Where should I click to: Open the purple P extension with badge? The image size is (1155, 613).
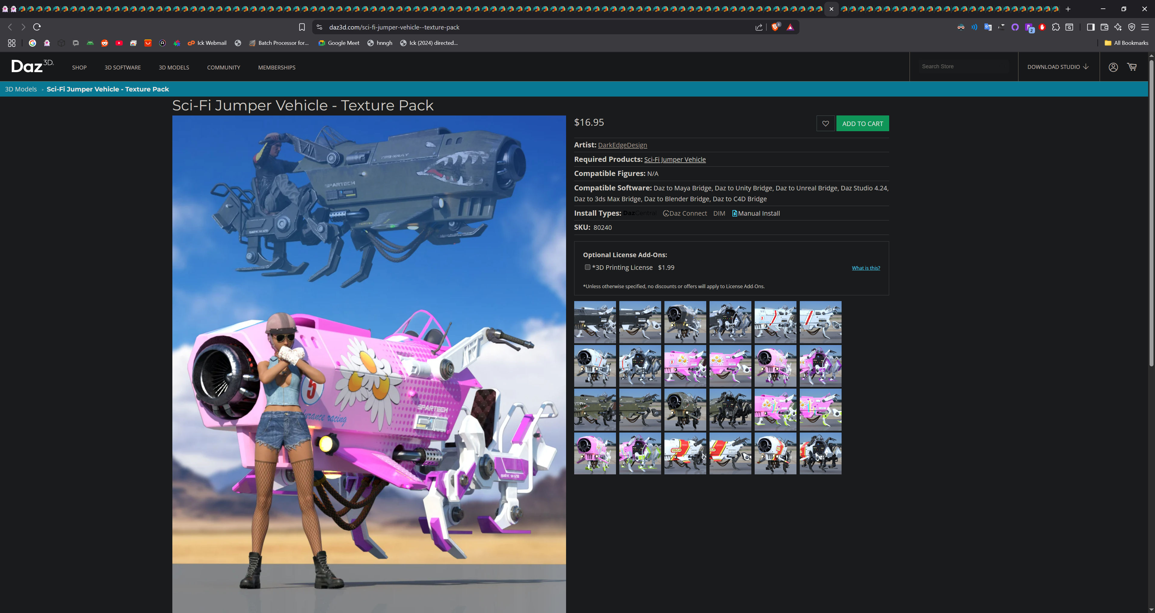(x=1029, y=28)
